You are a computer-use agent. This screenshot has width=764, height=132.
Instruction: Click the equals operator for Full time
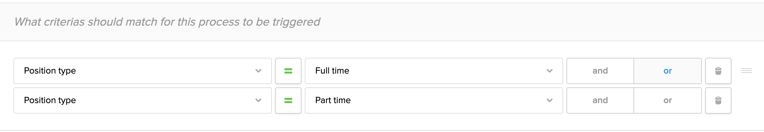click(288, 71)
